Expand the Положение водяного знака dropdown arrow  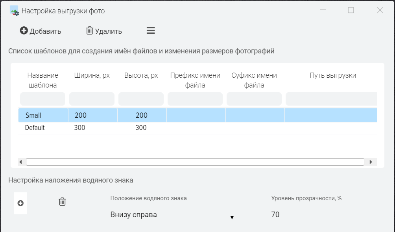(232, 217)
